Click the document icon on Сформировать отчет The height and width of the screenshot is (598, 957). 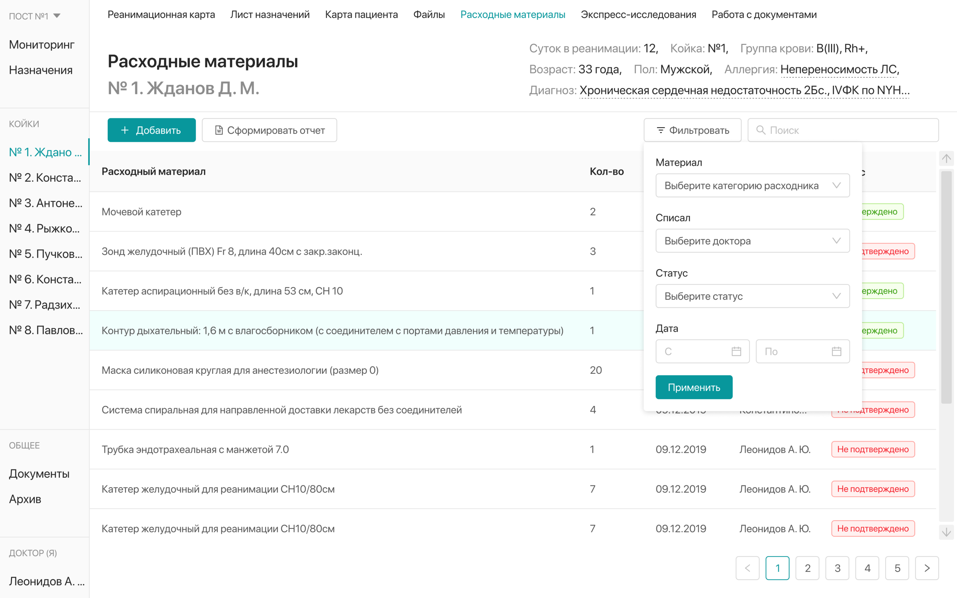219,130
